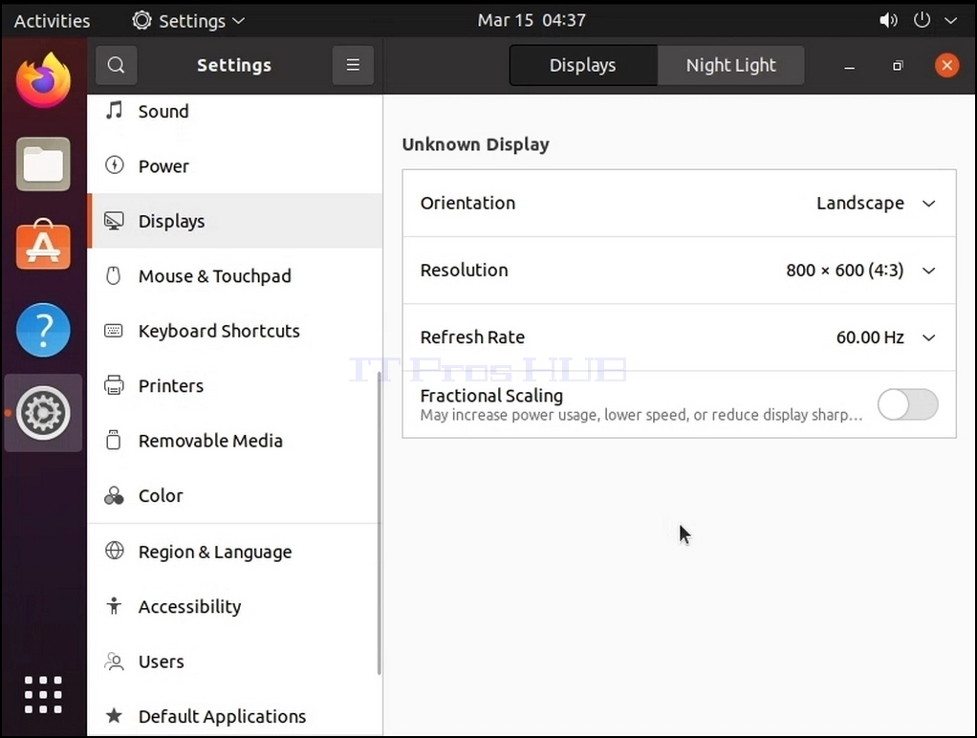
Task: Click the Settings gear dock icon
Action: pyautogui.click(x=43, y=413)
